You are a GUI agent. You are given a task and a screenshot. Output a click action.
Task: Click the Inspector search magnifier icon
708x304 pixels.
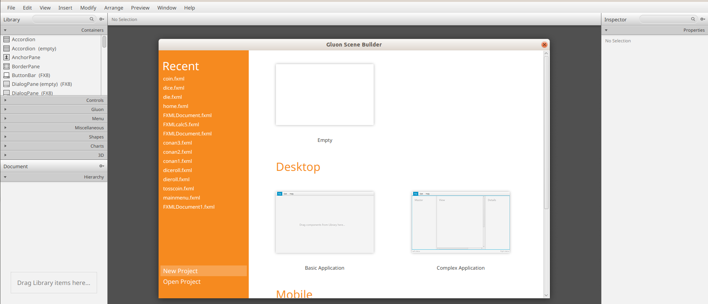[x=693, y=19]
